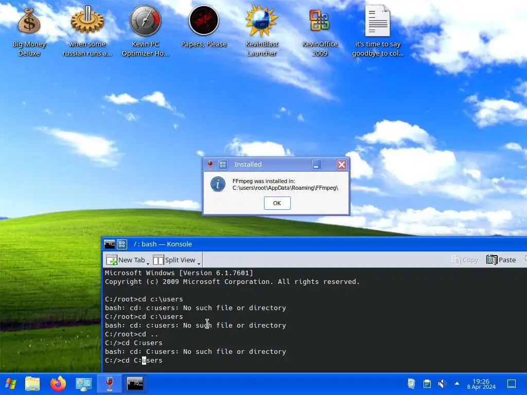Launch Firefox from the taskbar
The width and height of the screenshot is (527, 395).
click(58, 384)
